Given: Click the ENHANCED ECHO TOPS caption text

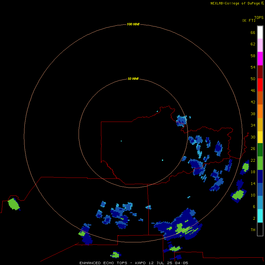Looking at the screenshot, I should [103, 263].
